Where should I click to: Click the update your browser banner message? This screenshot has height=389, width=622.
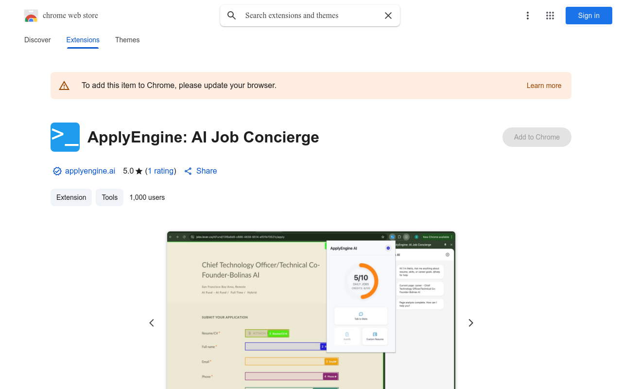(x=179, y=86)
